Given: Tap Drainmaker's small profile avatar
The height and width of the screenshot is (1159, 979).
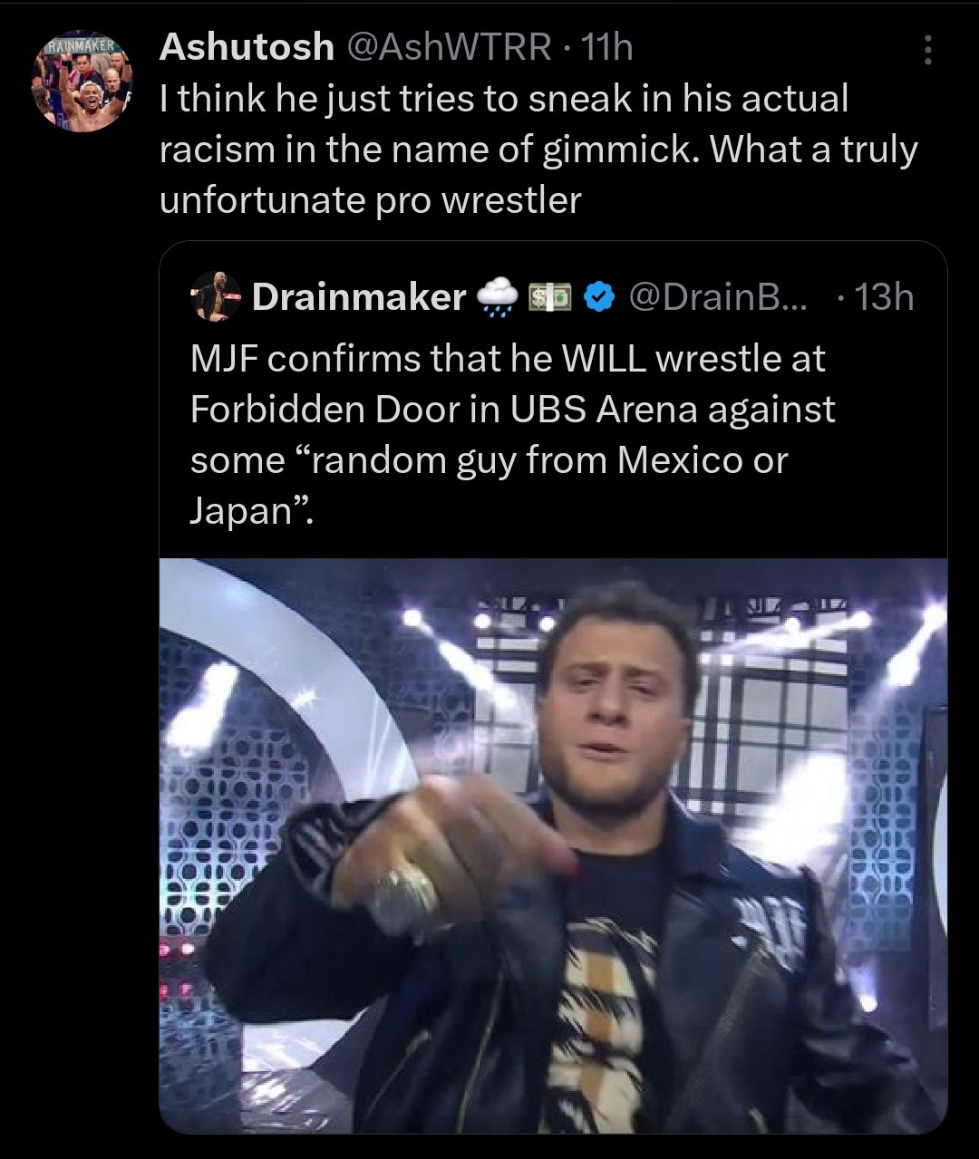Looking at the screenshot, I should coord(216,296).
